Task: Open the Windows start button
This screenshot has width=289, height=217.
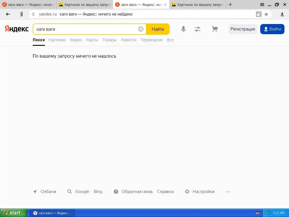Action: (x=13, y=213)
